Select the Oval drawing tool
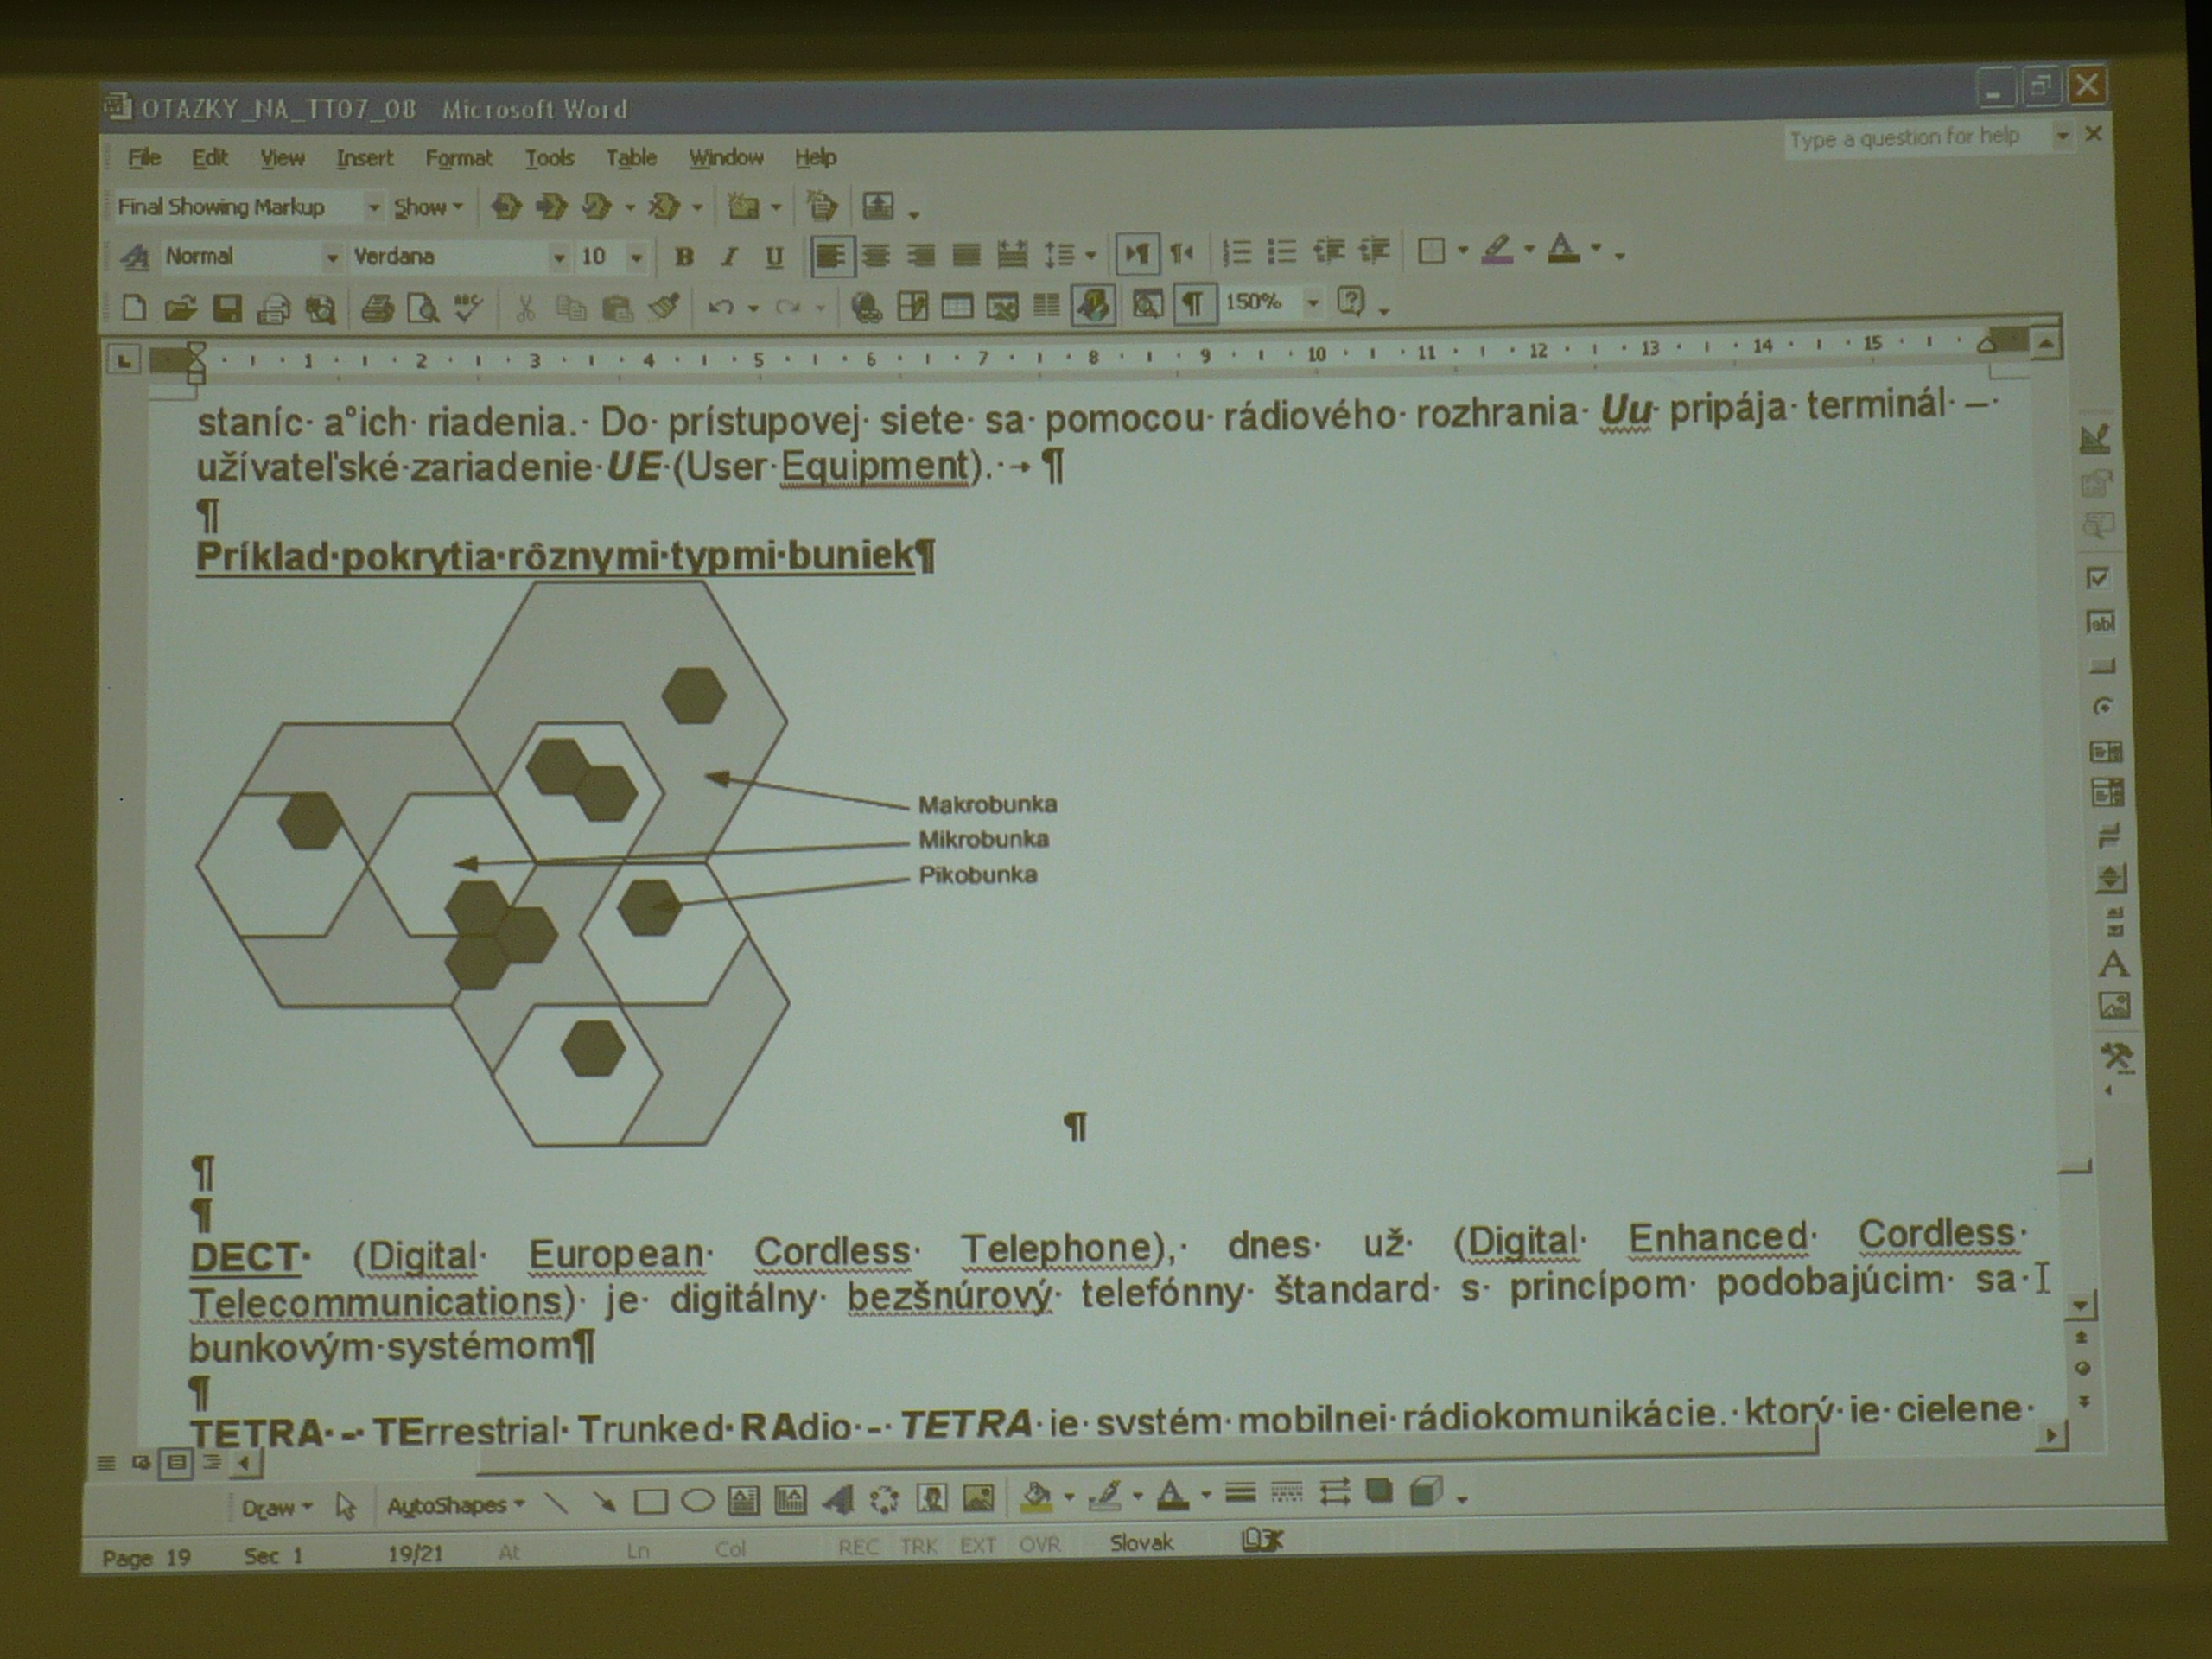Image resolution: width=2212 pixels, height=1659 pixels. (697, 1500)
